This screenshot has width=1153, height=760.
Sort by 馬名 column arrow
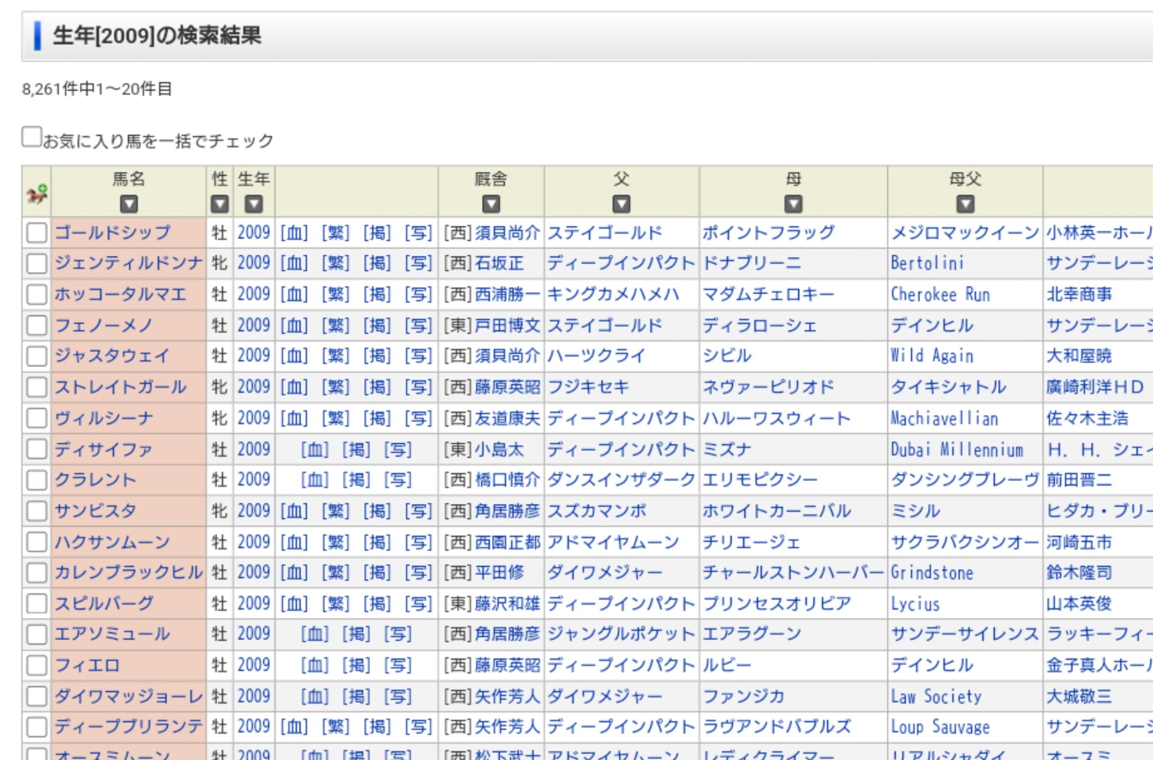(x=129, y=204)
